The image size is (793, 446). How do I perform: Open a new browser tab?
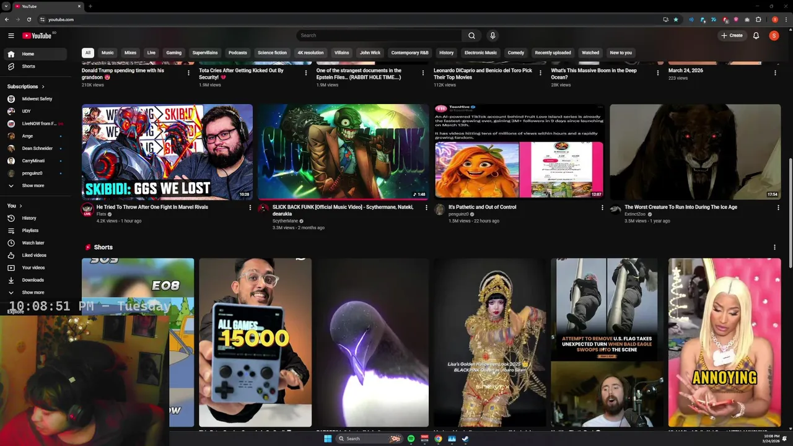point(90,6)
